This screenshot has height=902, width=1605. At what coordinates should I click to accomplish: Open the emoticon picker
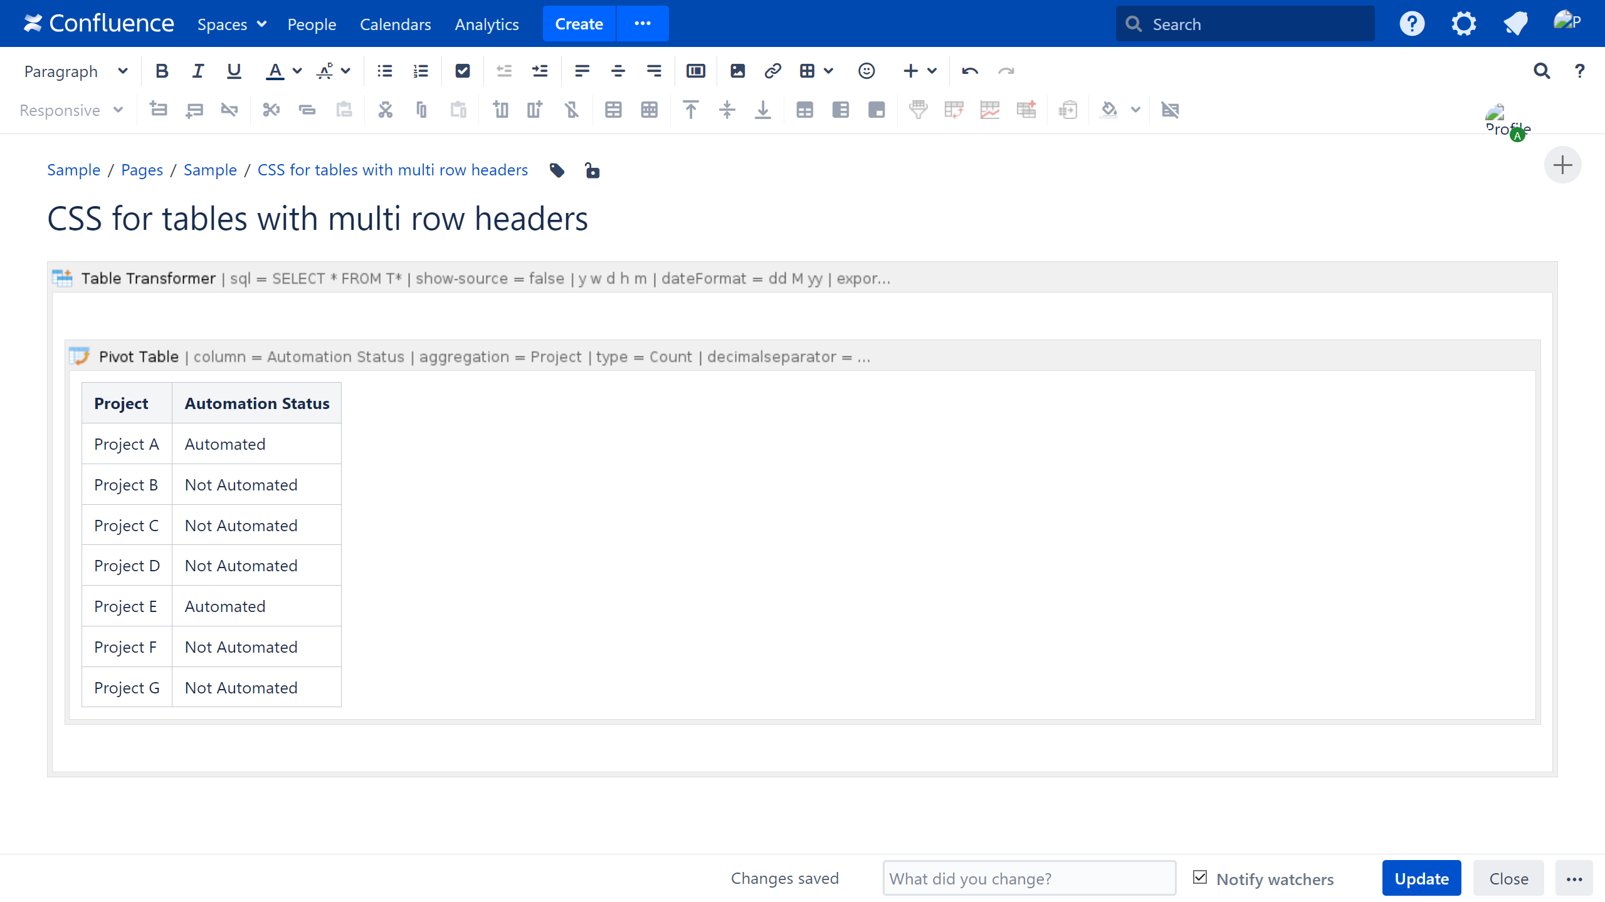[x=866, y=71]
